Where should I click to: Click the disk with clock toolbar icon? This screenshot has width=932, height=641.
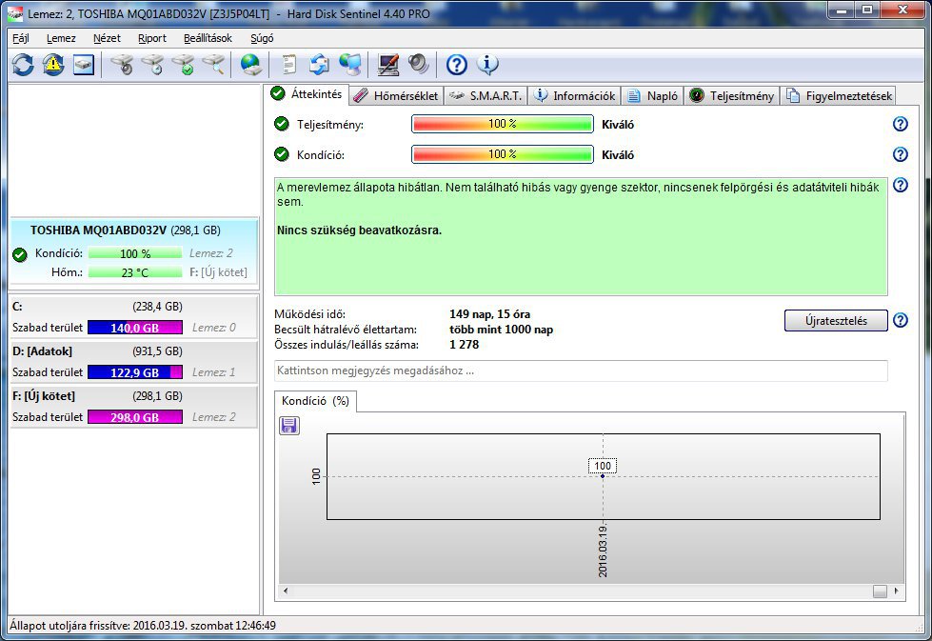[152, 64]
